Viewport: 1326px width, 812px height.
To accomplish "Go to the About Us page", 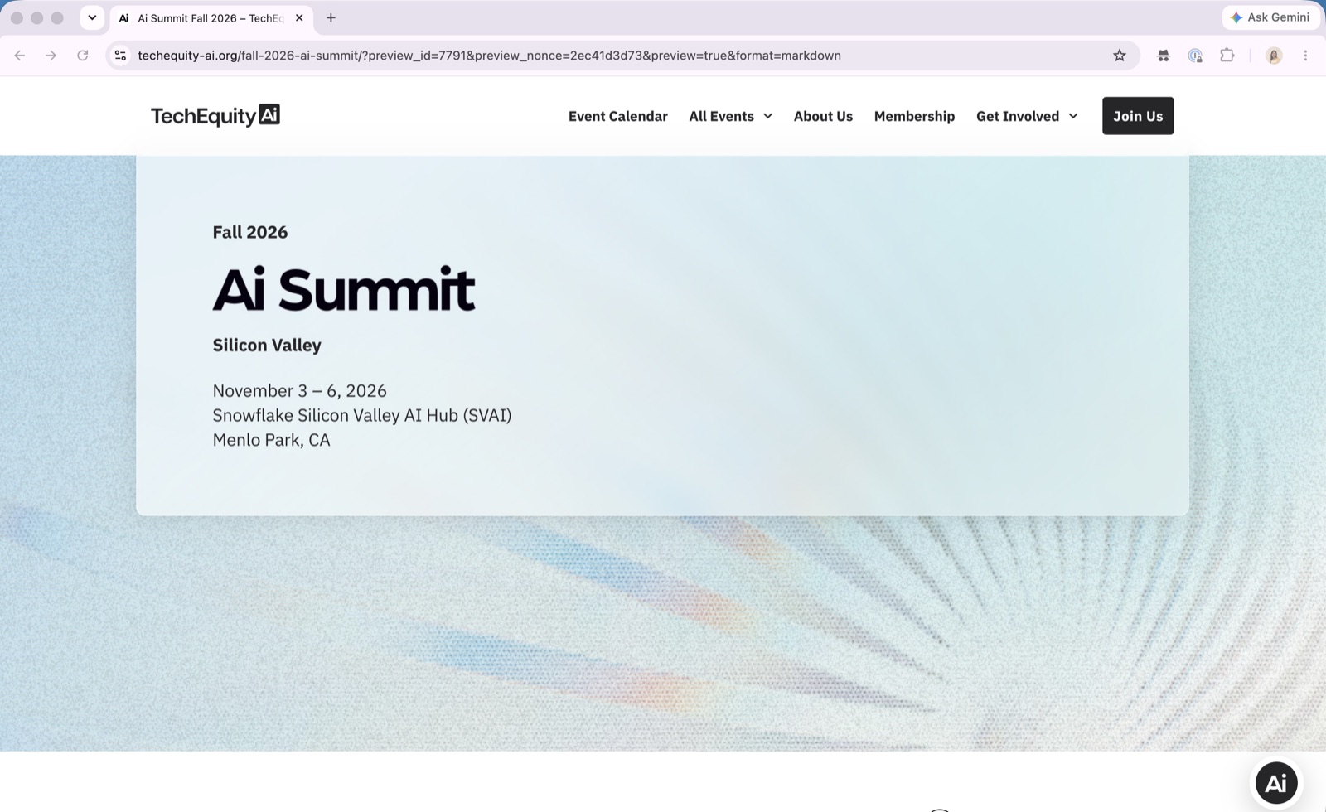I will click(x=823, y=116).
